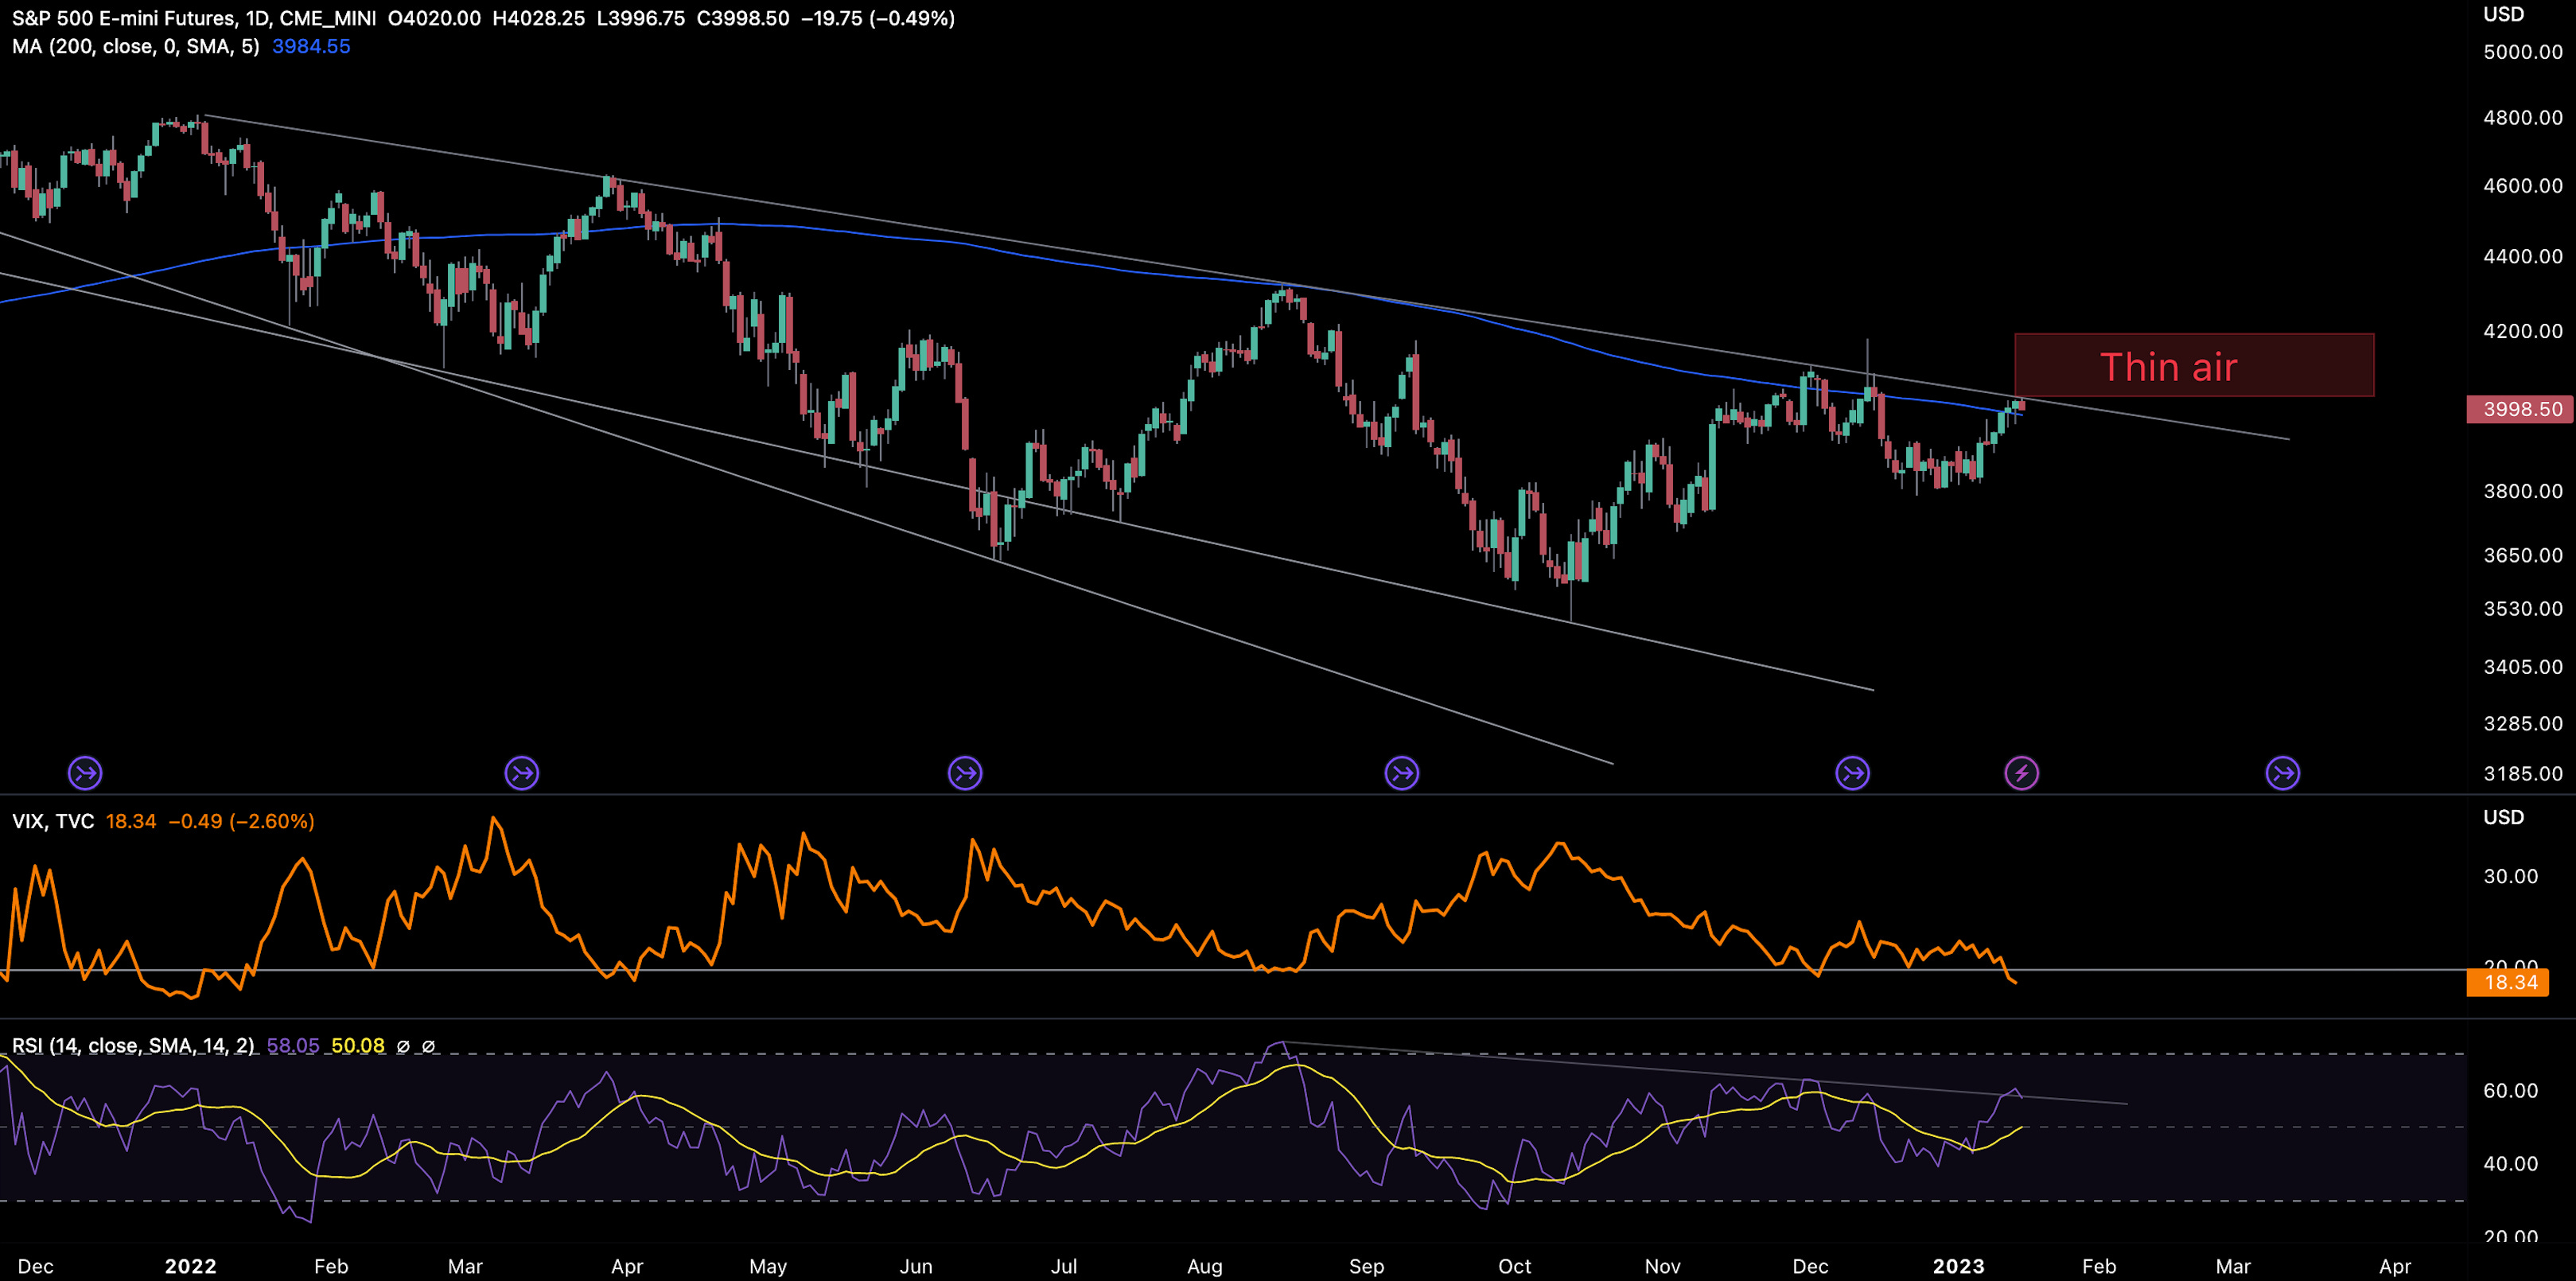Click the RSI (14, close, SMA, 14, 2) legend

click(x=133, y=1046)
